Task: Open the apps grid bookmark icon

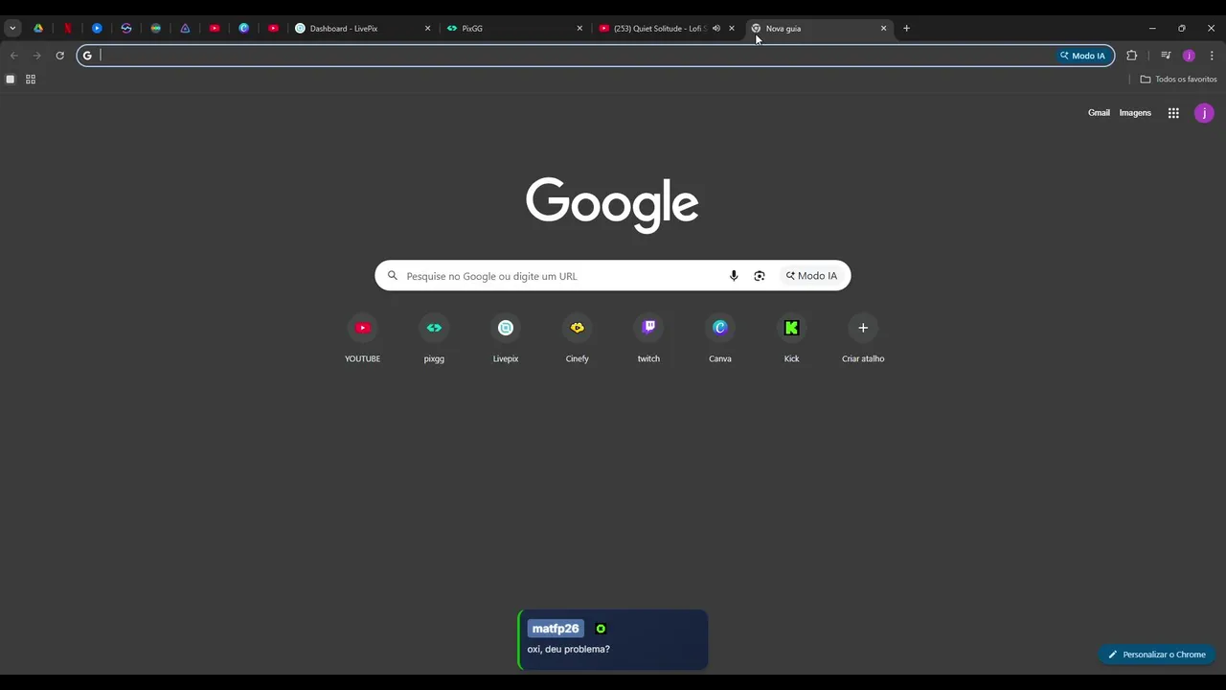Action: click(31, 80)
